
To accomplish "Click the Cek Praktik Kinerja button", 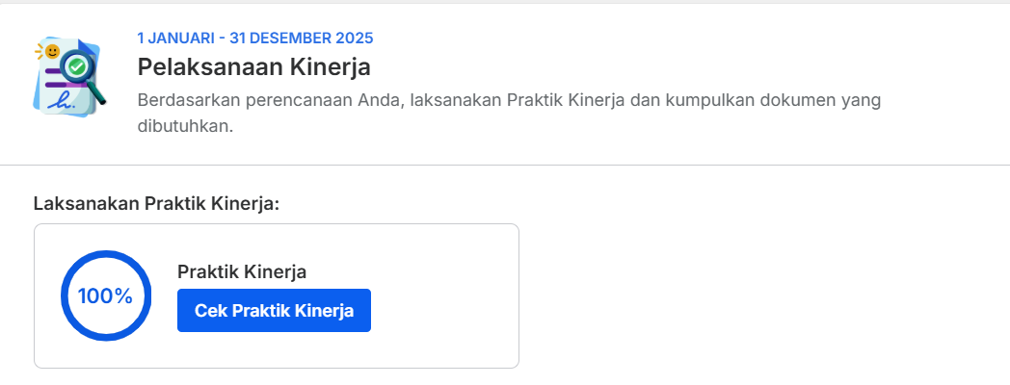I will 274,310.
